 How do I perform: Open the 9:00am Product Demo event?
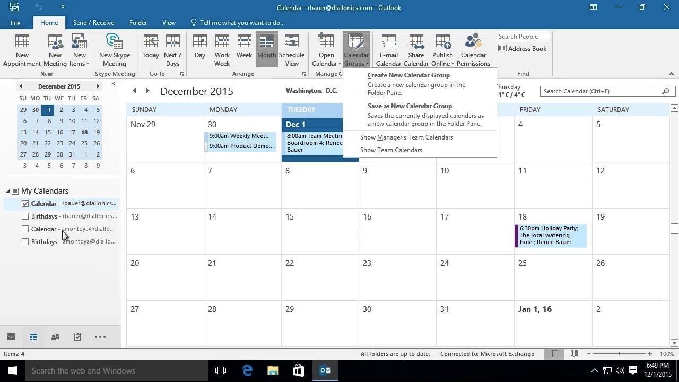point(240,146)
